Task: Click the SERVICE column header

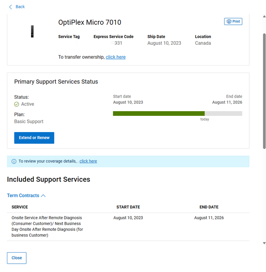Action: click(x=20, y=207)
